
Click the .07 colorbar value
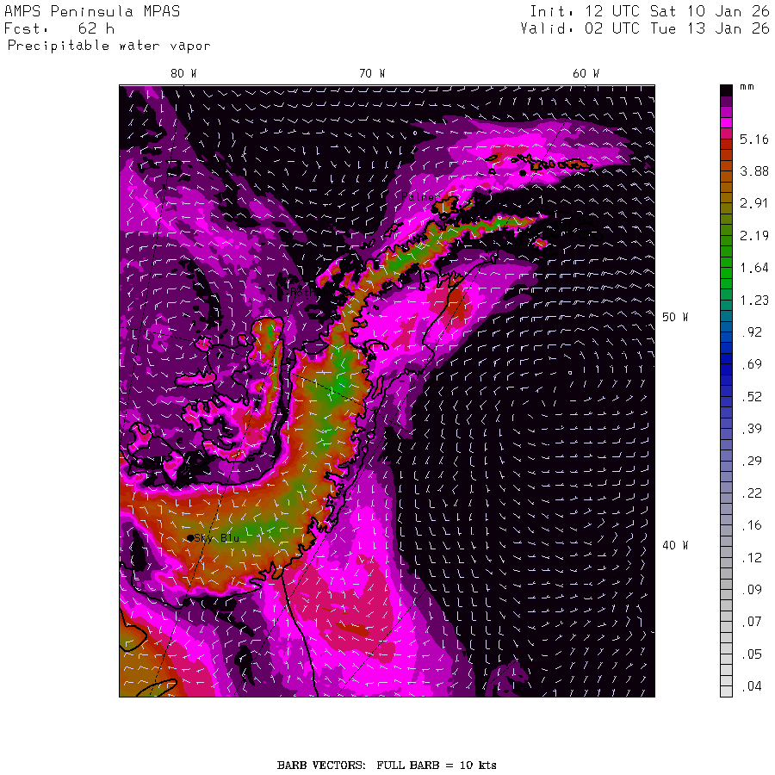click(x=753, y=622)
